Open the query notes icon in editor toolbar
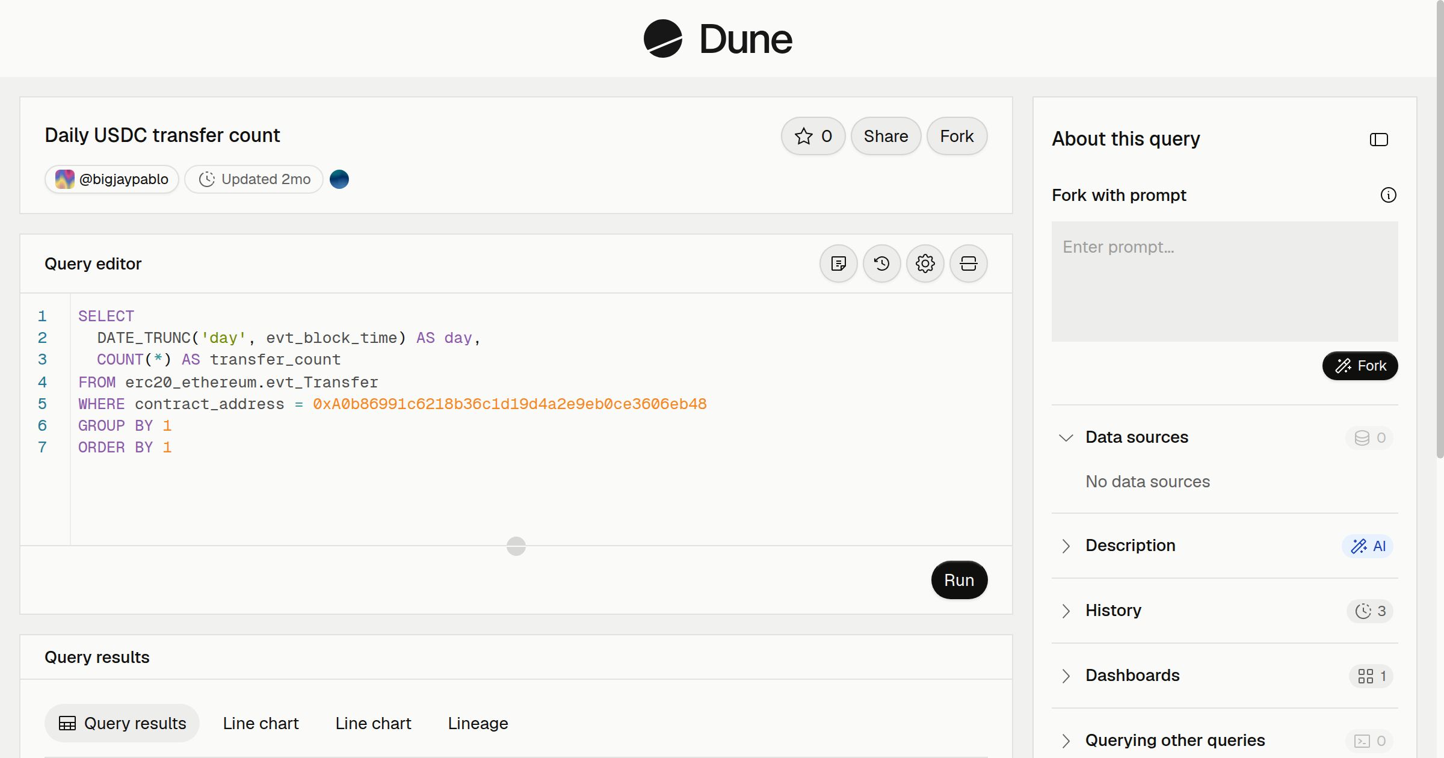Image resolution: width=1444 pixels, height=758 pixels. 838,263
